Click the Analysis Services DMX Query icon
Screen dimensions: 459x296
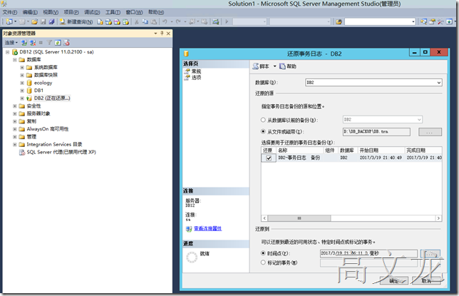(117, 21)
